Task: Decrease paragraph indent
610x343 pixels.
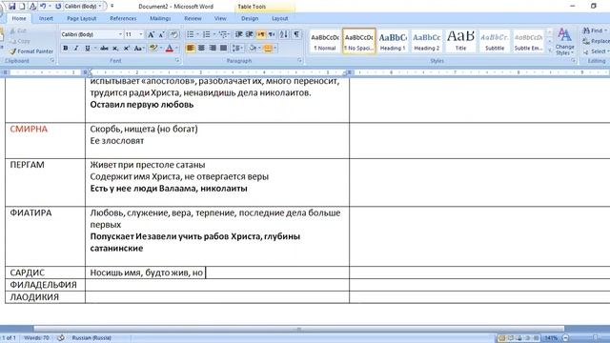Action: [x=239, y=34]
